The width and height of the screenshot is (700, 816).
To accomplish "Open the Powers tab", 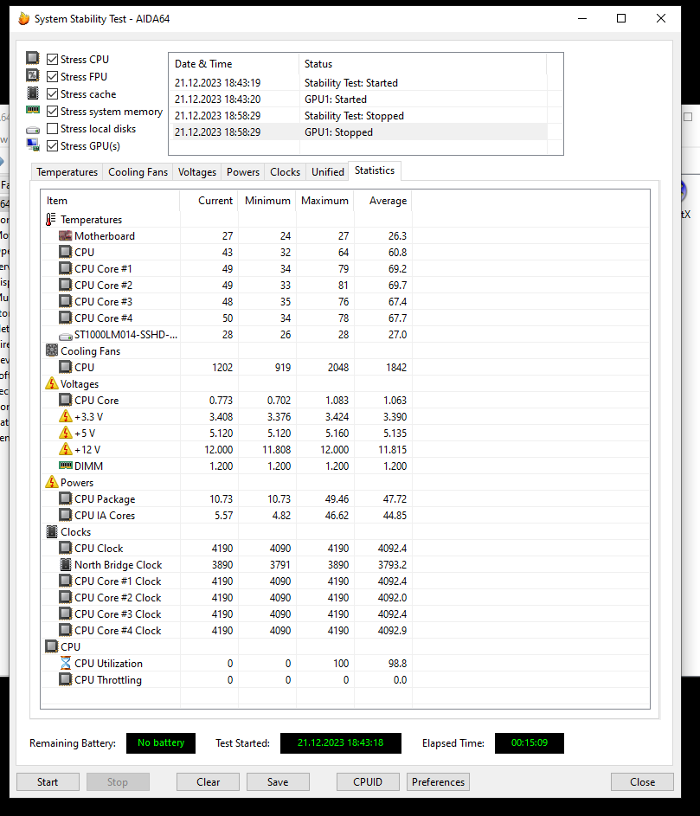I will point(242,171).
